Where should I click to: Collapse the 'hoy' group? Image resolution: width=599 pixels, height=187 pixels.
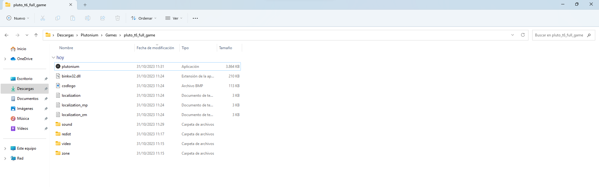[53, 58]
